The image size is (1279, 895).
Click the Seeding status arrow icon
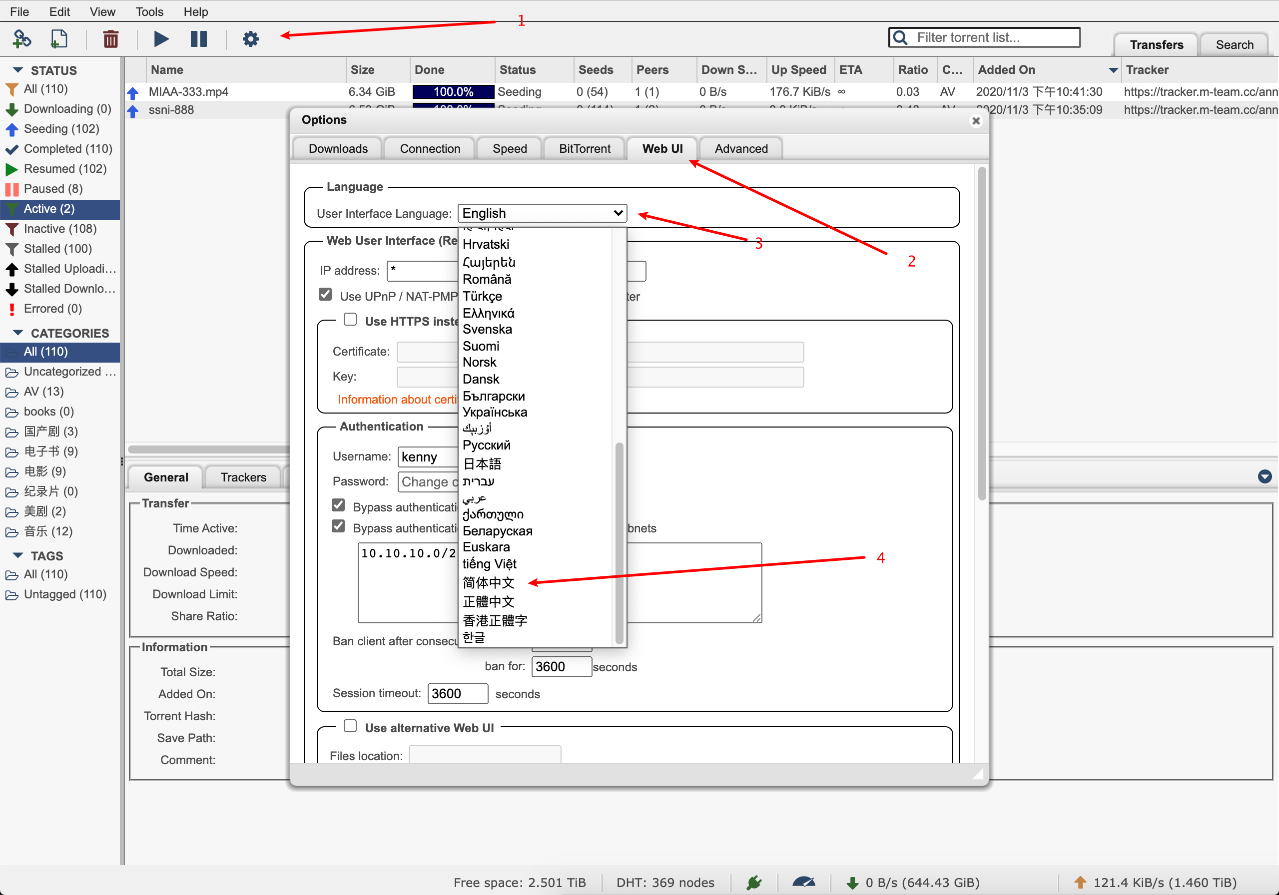[11, 129]
